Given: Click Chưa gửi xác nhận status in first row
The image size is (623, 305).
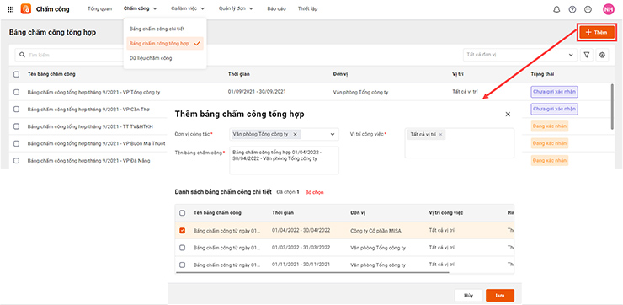Looking at the screenshot, I should pos(554,92).
